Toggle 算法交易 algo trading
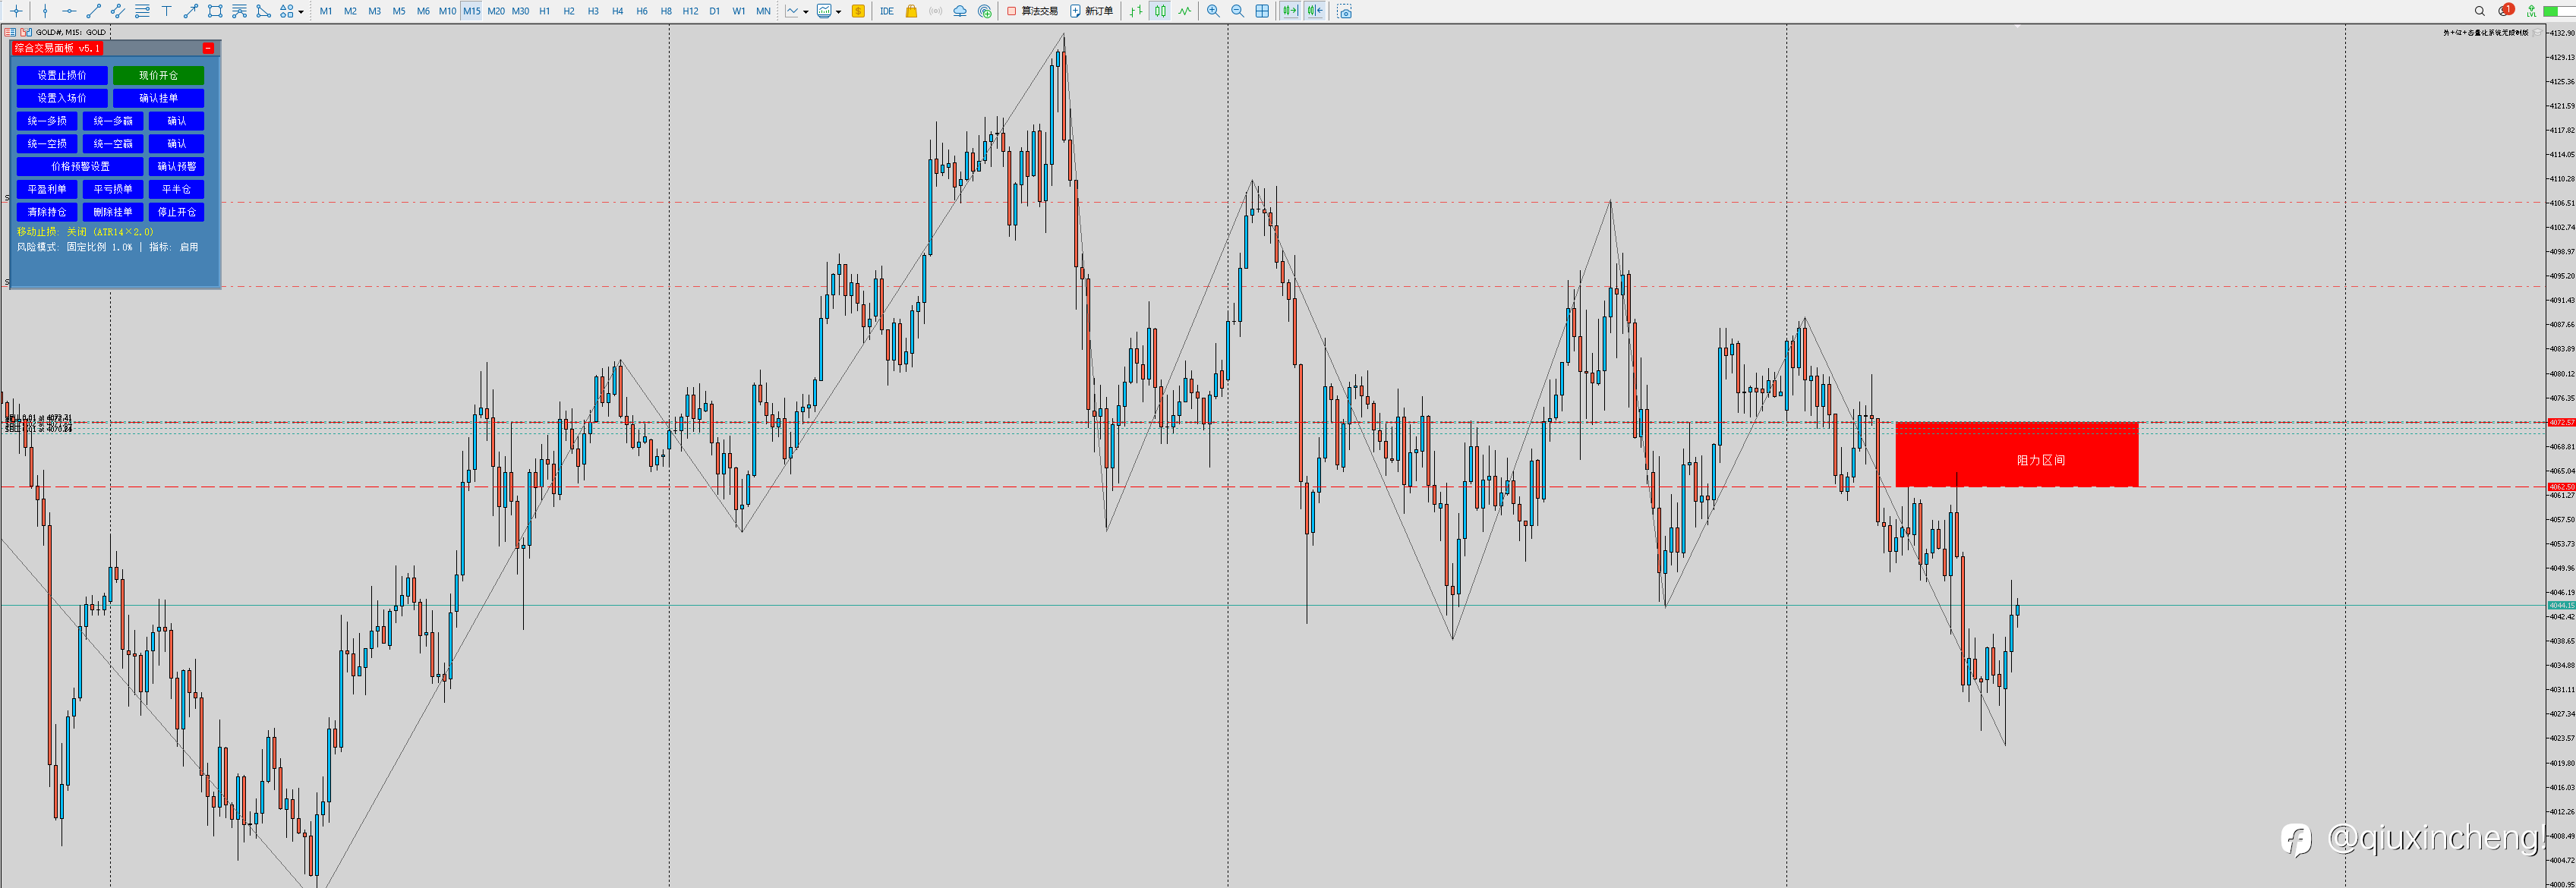The image size is (2576, 888). [x=1032, y=11]
